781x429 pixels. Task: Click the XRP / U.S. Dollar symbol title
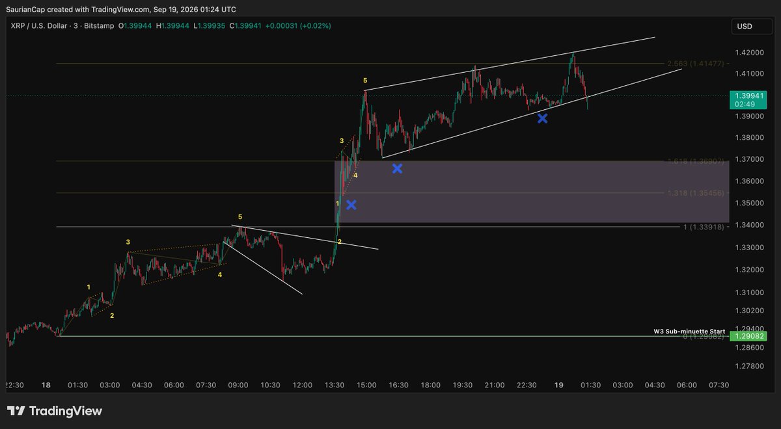[38, 25]
